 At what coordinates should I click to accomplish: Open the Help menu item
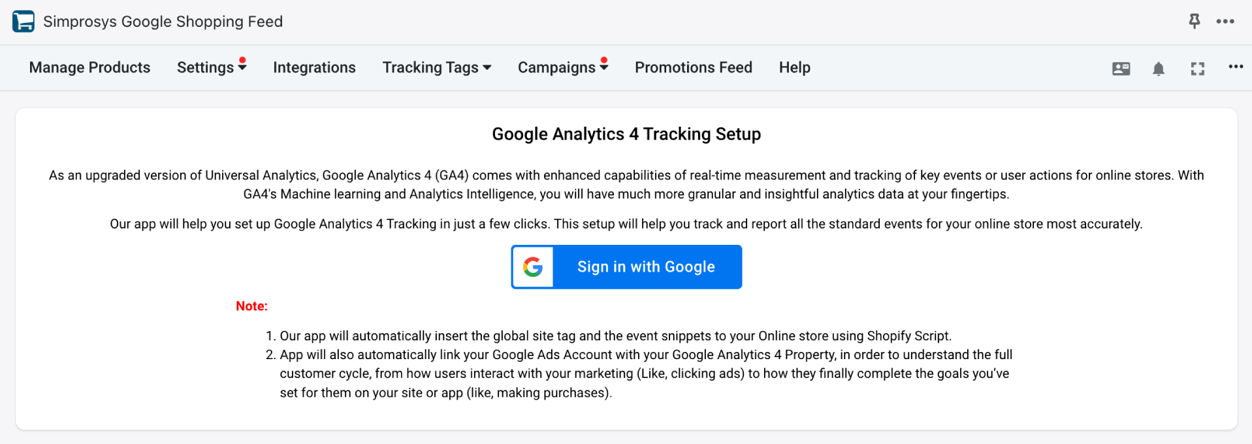coord(794,67)
